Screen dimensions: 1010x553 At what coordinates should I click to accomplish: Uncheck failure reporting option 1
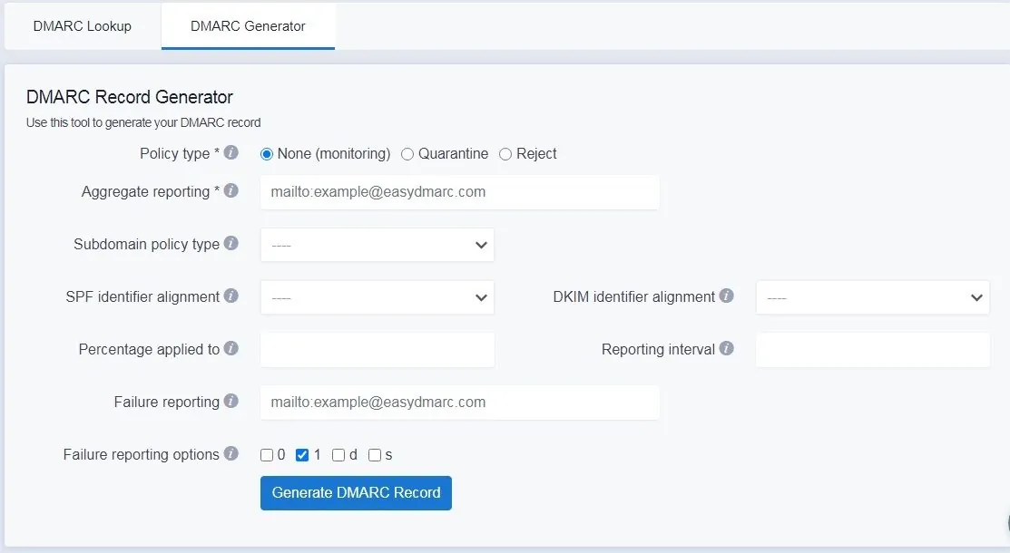tap(302, 455)
